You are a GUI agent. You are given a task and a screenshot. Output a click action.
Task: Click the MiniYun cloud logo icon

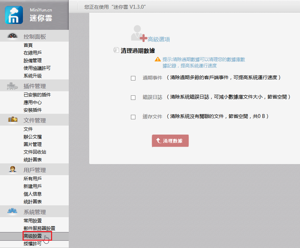(14, 15)
